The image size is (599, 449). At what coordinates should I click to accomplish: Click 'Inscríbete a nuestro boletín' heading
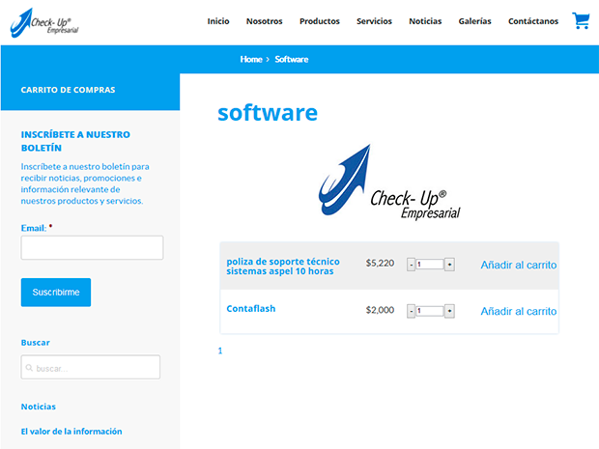(x=75, y=141)
